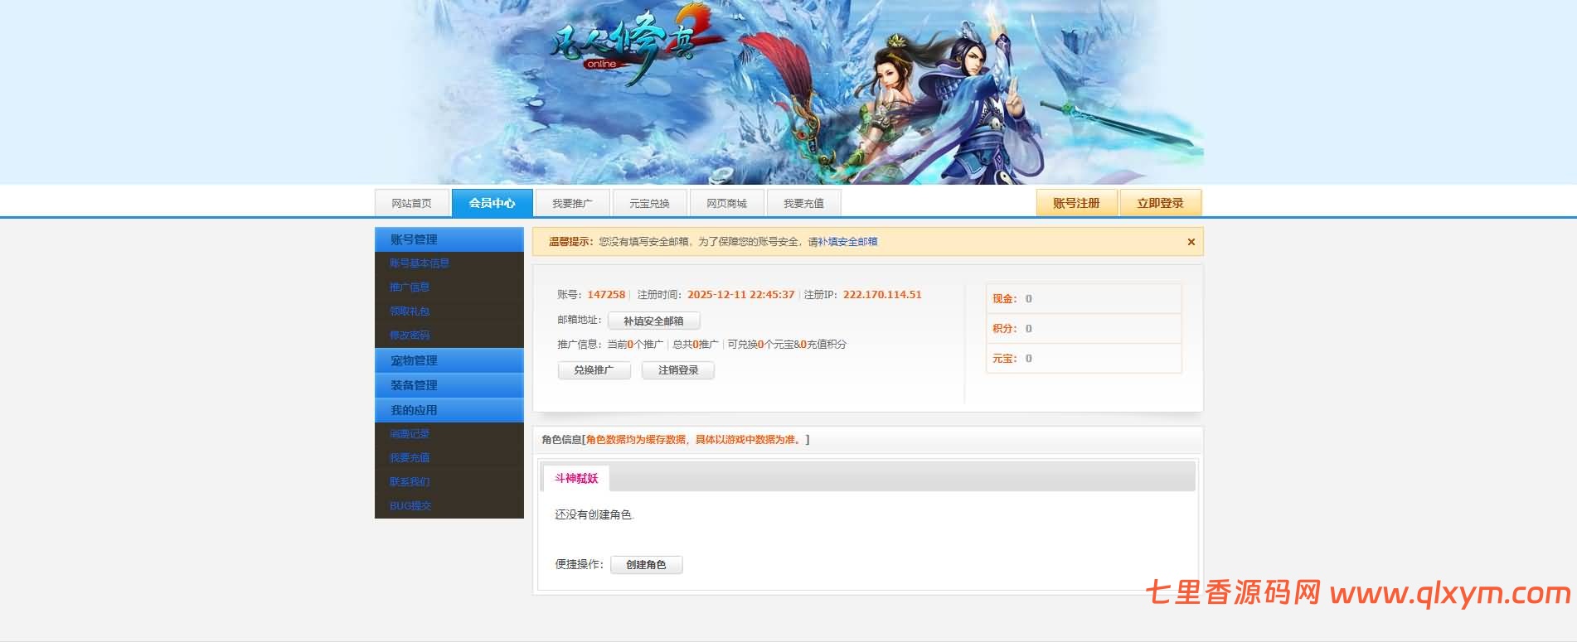Click the 还没有创建角色 message

tap(594, 514)
